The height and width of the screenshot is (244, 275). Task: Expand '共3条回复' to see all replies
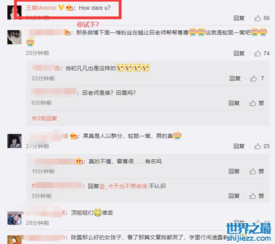(44, 118)
